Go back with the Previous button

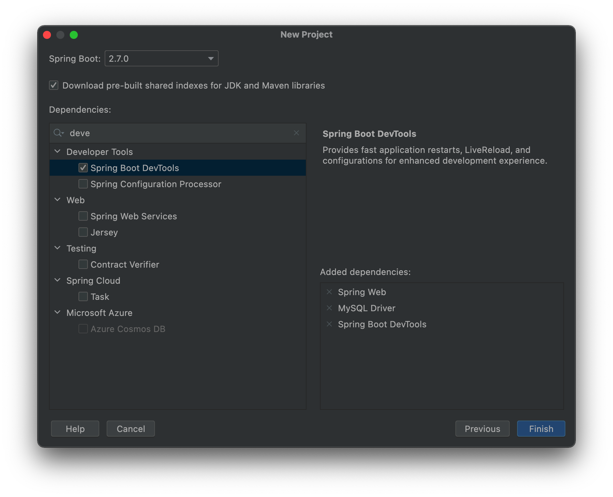pyautogui.click(x=482, y=429)
